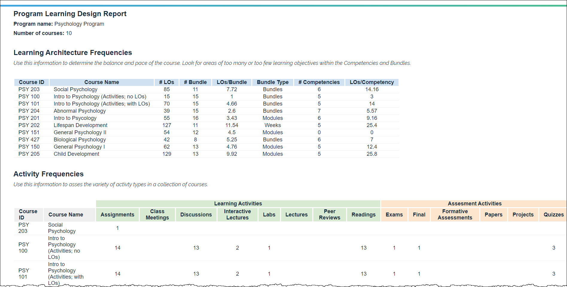This screenshot has width=567, height=287.
Task: Select the 'Peer Reviews' column header
Action: tap(329, 215)
